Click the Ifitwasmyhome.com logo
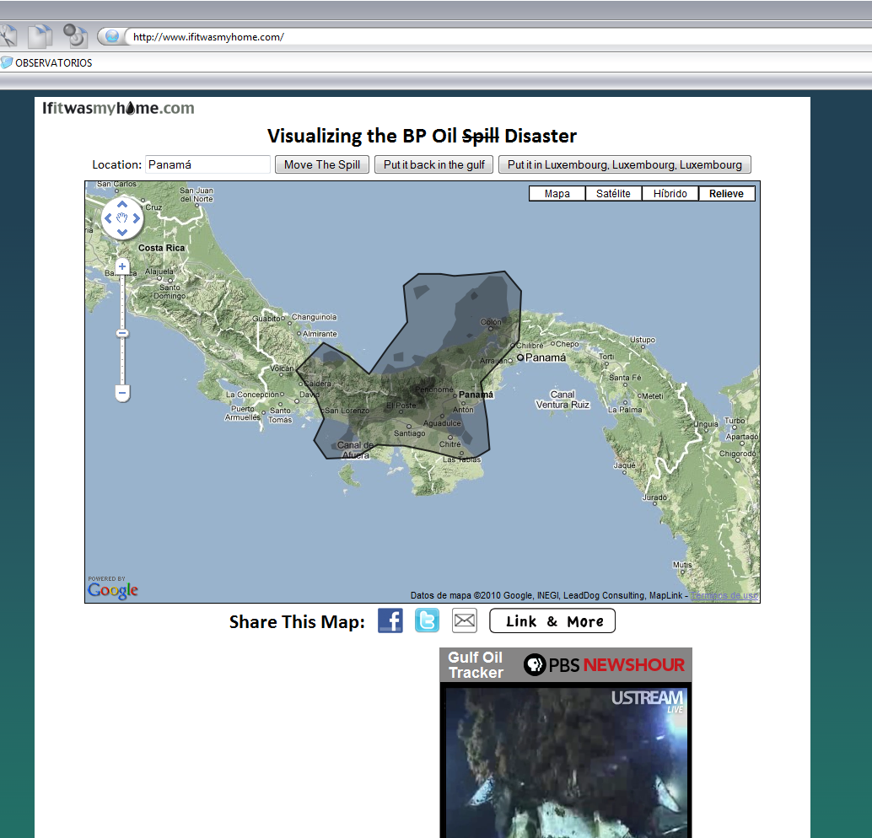Screen dimensions: 872x838 click(118, 108)
